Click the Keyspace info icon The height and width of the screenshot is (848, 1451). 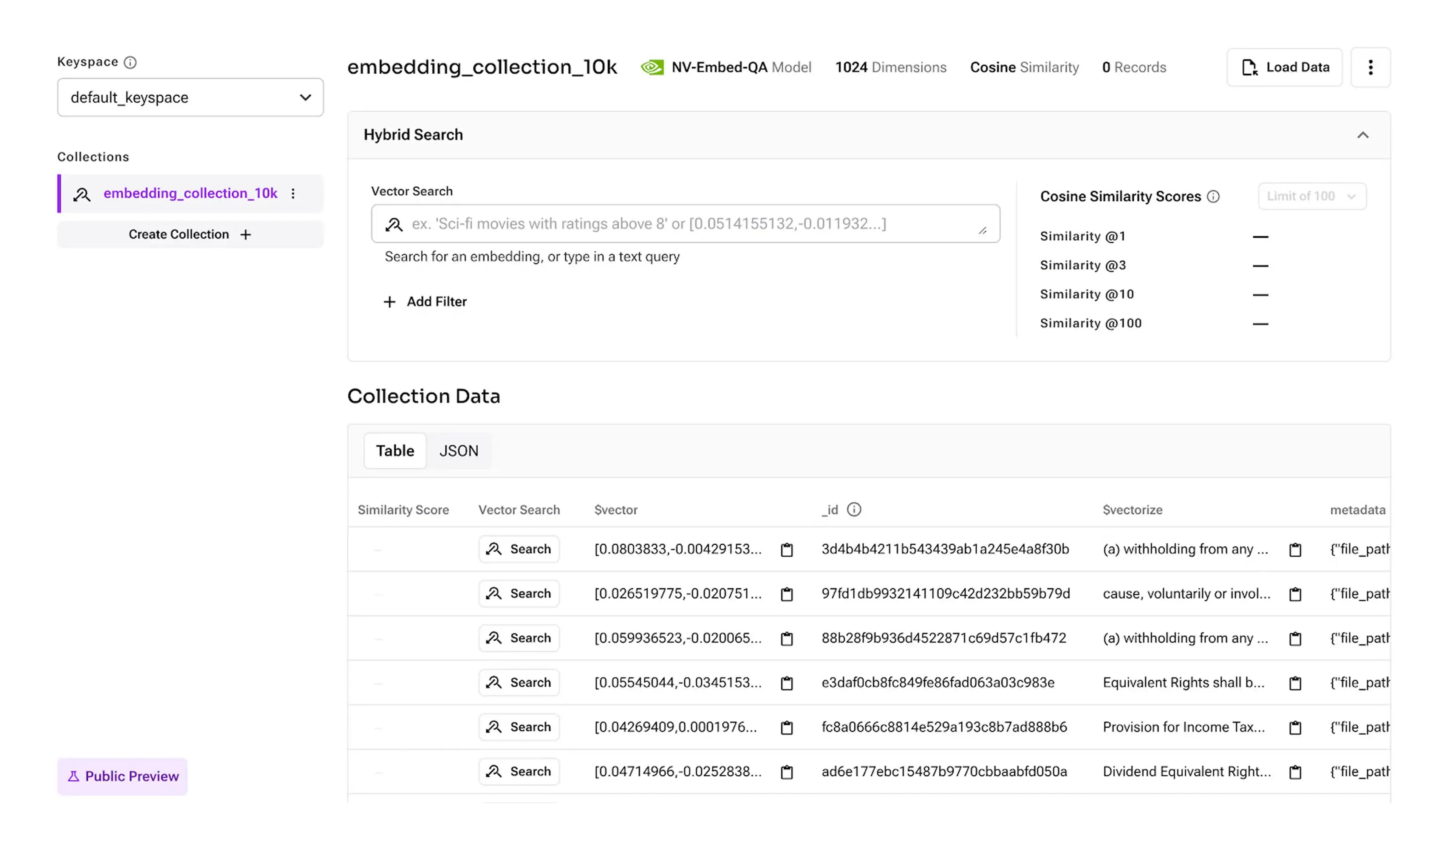[x=130, y=62]
